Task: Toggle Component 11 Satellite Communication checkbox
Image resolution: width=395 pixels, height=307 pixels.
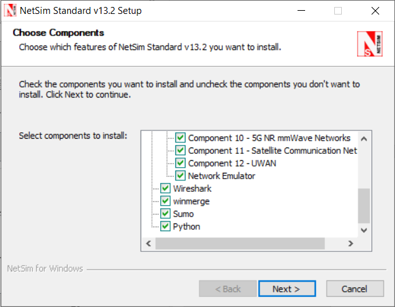Action: tap(180, 151)
